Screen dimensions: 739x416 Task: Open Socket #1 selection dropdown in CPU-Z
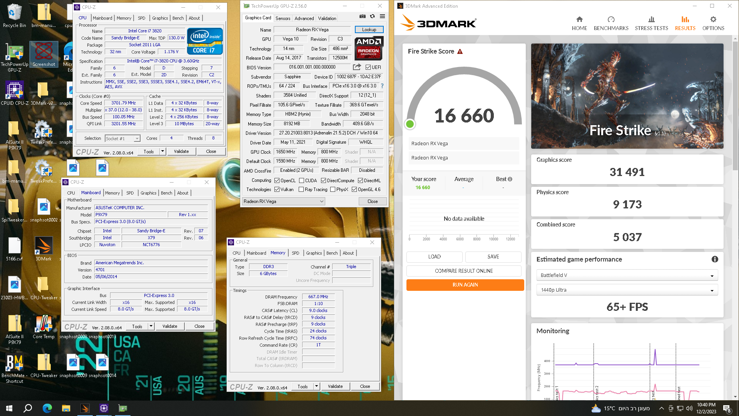tap(122, 139)
